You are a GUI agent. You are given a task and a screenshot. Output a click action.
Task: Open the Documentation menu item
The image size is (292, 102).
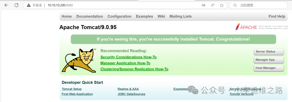coord(89,16)
